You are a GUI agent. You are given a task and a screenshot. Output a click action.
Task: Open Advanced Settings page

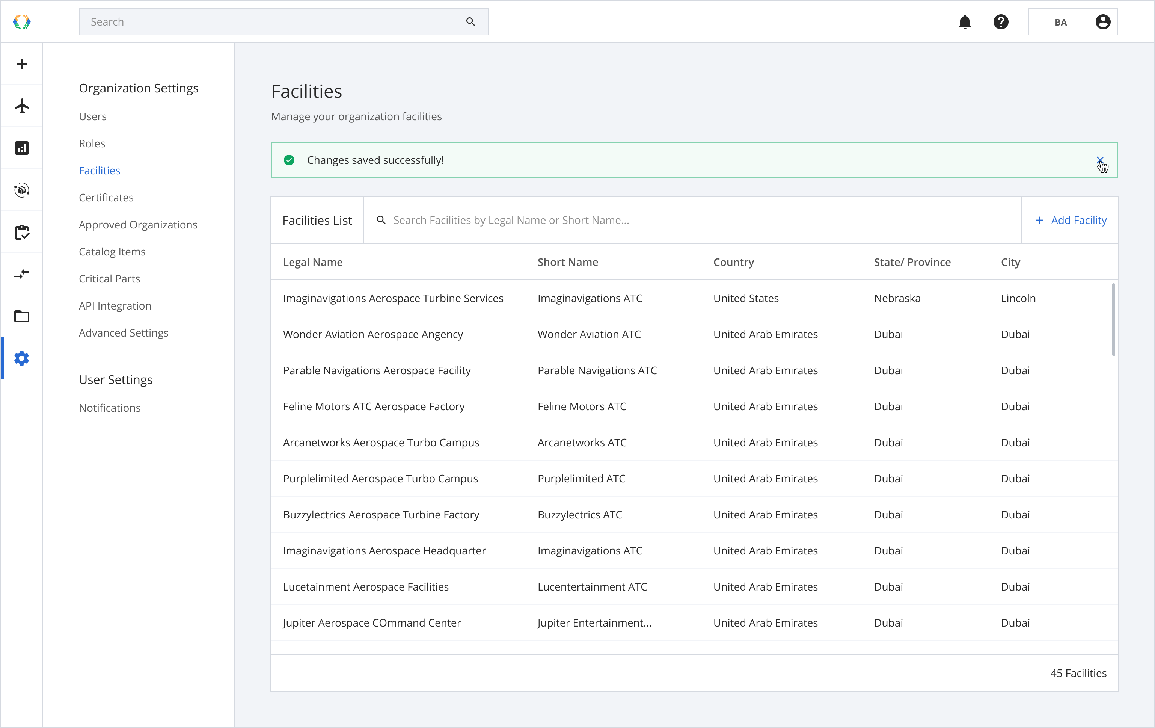point(124,332)
